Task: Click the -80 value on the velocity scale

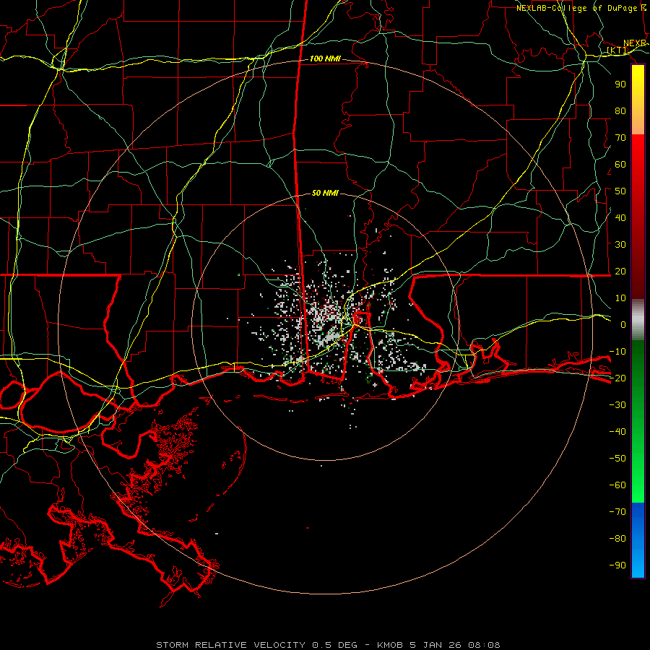Action: tap(617, 539)
